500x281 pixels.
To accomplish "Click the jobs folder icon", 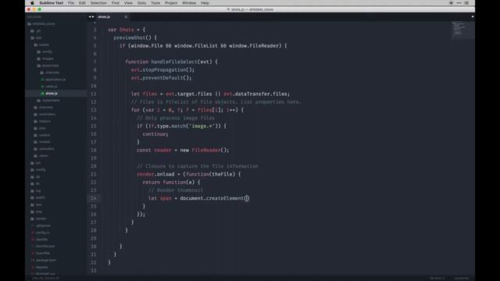I will click(35, 128).
